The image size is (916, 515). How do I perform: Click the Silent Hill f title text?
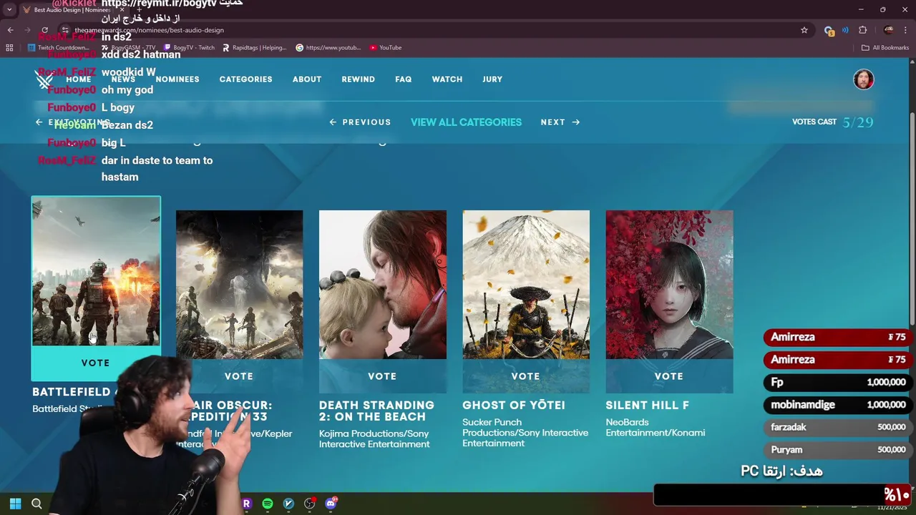648,406
